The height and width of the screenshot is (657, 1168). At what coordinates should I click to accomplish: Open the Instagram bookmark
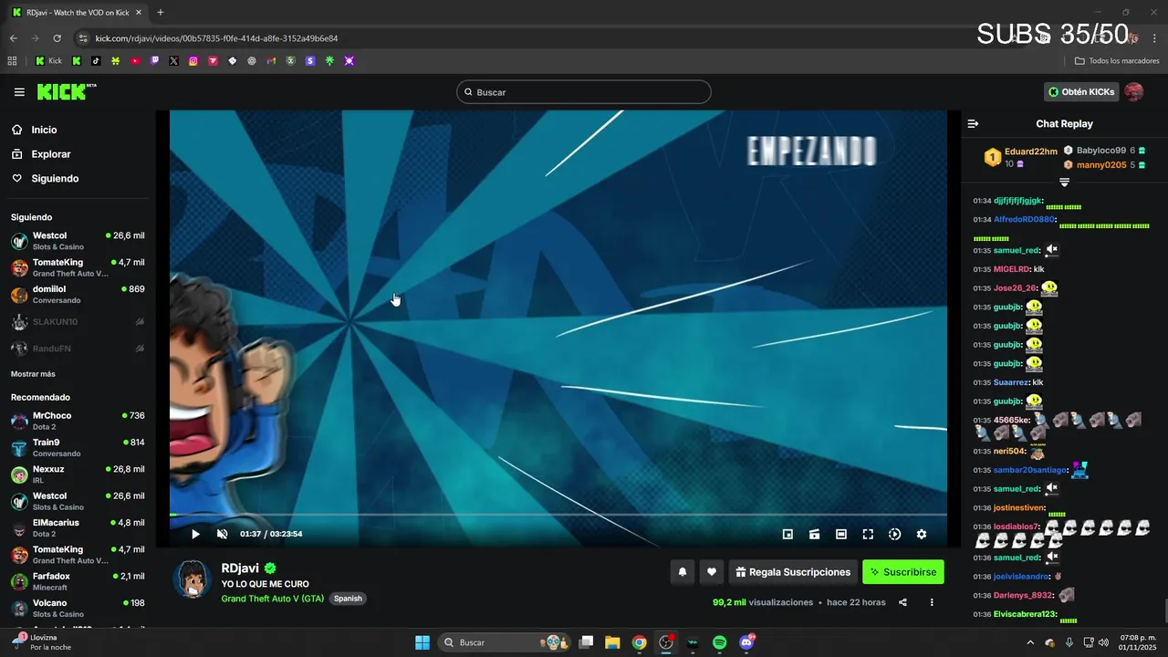193,61
